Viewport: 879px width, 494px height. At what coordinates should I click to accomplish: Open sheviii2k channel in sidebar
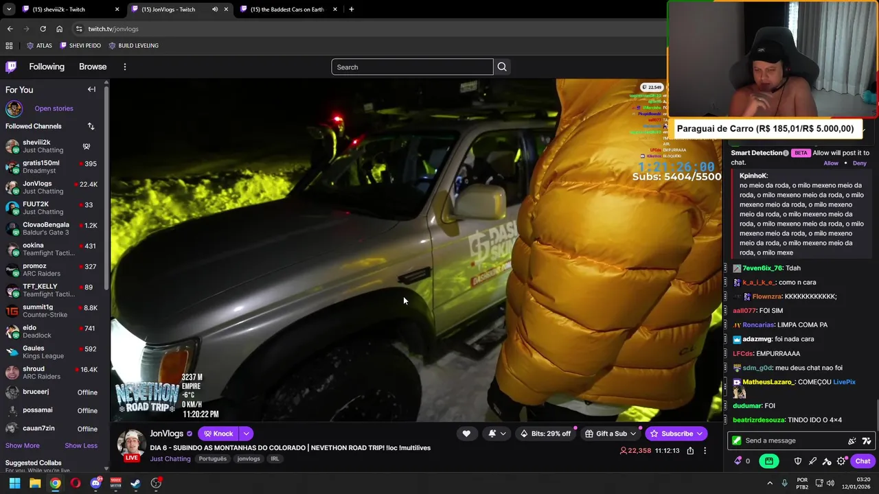click(52, 146)
